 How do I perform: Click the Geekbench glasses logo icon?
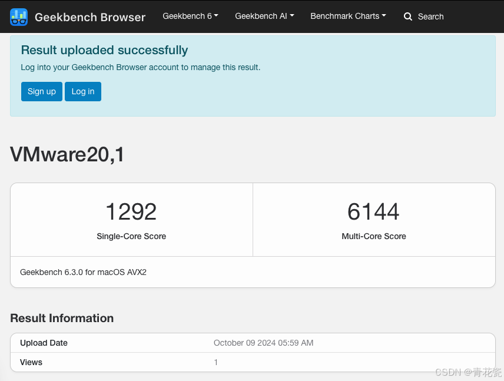(x=19, y=16)
